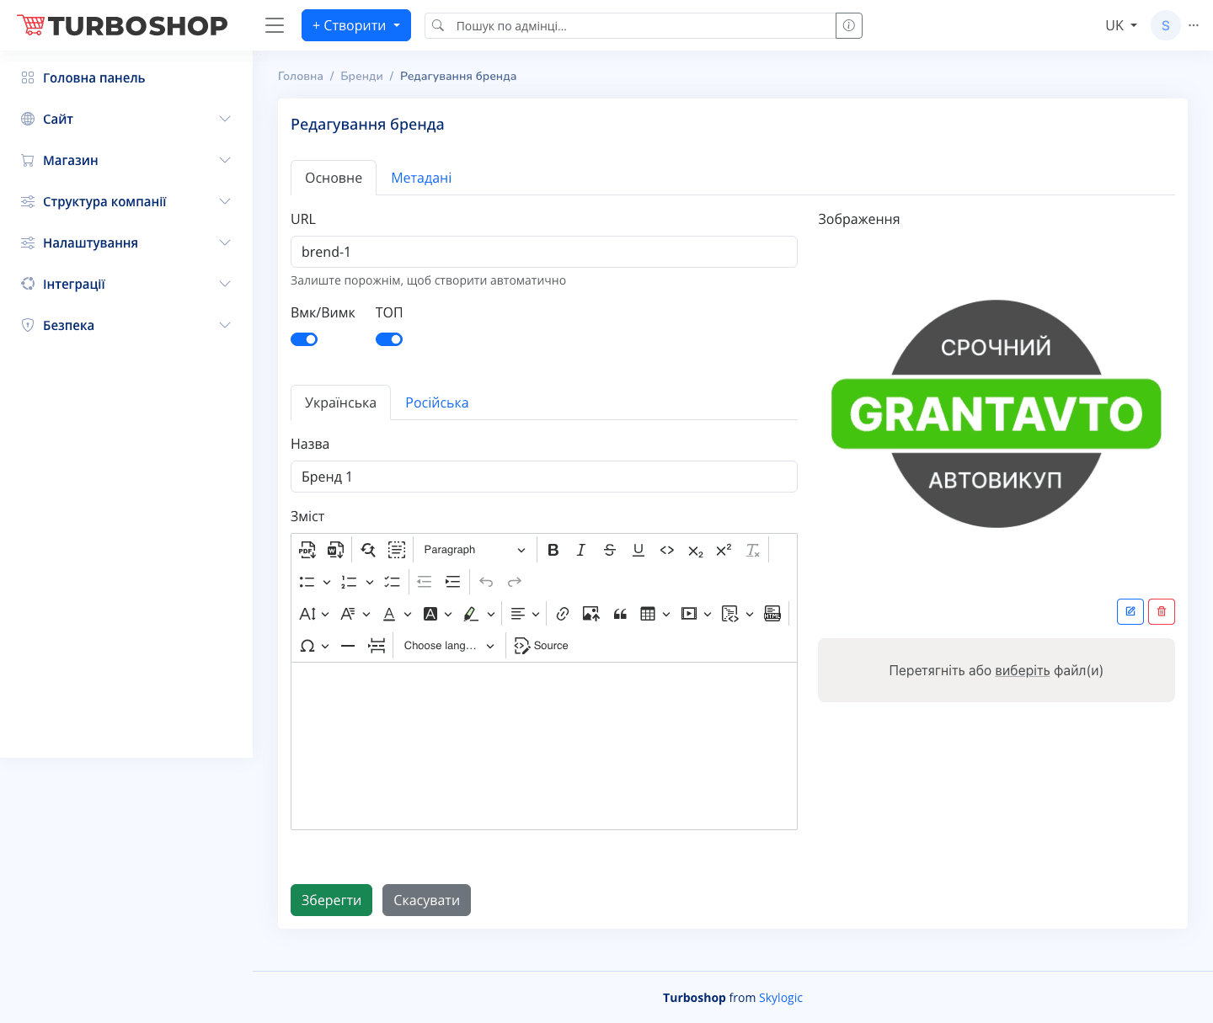This screenshot has height=1023, width=1213.
Task: Insert a to-do list
Action: [393, 582]
